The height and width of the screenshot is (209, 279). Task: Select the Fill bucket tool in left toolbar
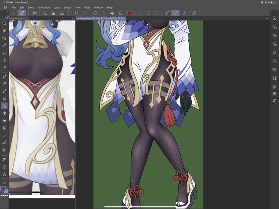(x=4, y=120)
